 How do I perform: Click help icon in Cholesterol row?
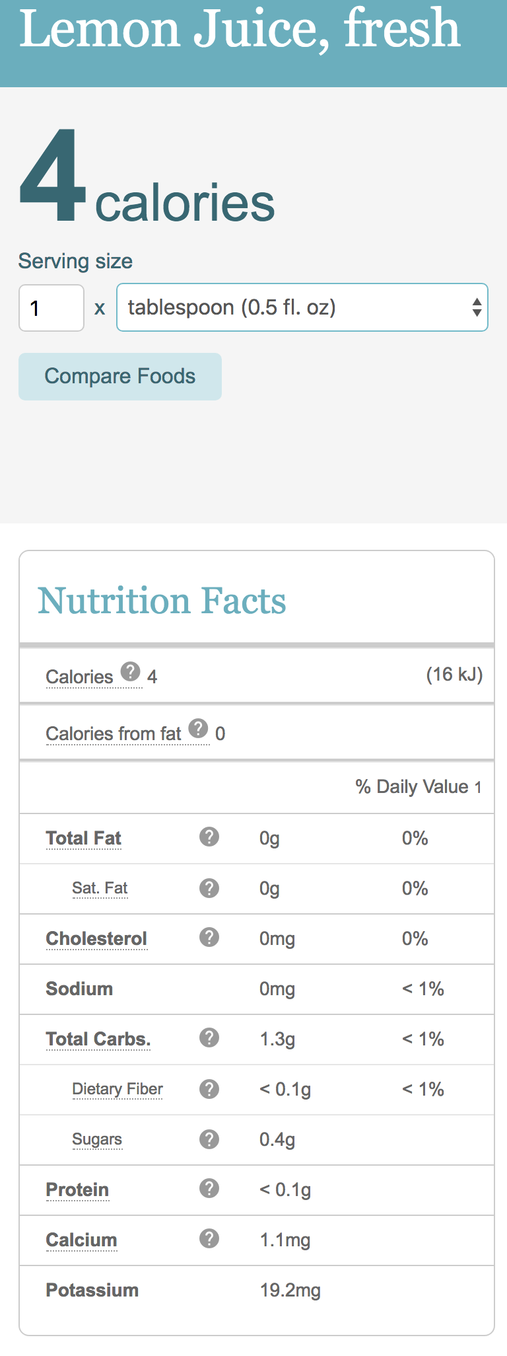(x=209, y=937)
